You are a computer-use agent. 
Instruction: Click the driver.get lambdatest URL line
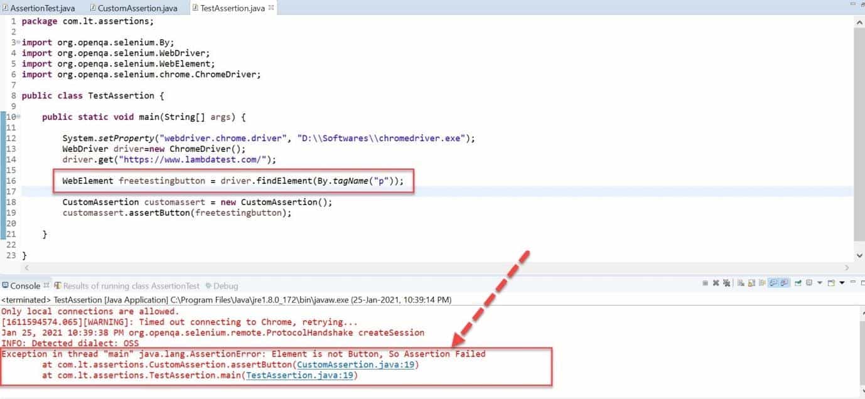(169, 159)
